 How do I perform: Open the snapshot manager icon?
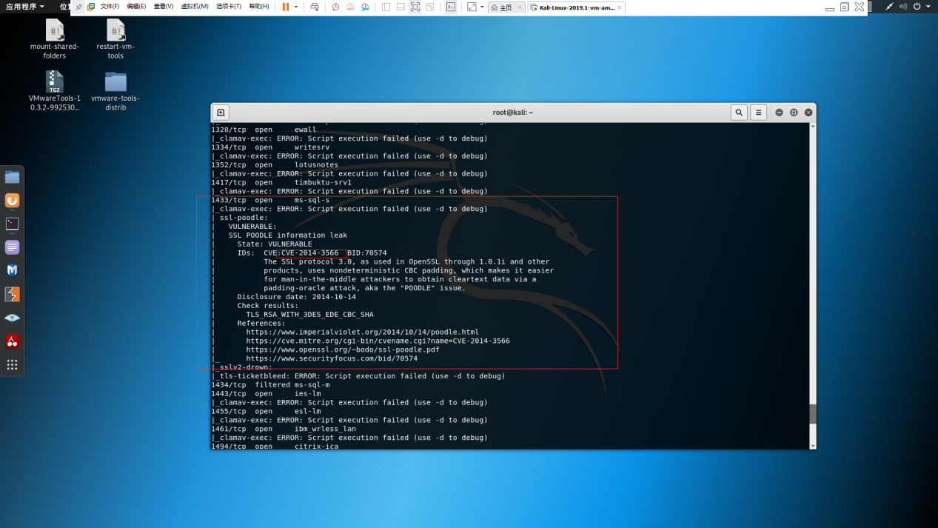(x=365, y=7)
